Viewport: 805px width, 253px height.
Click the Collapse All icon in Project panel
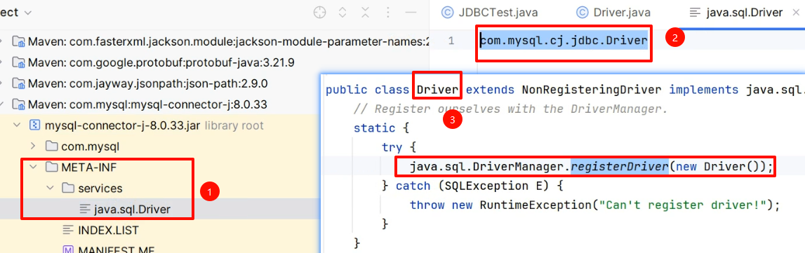(365, 13)
